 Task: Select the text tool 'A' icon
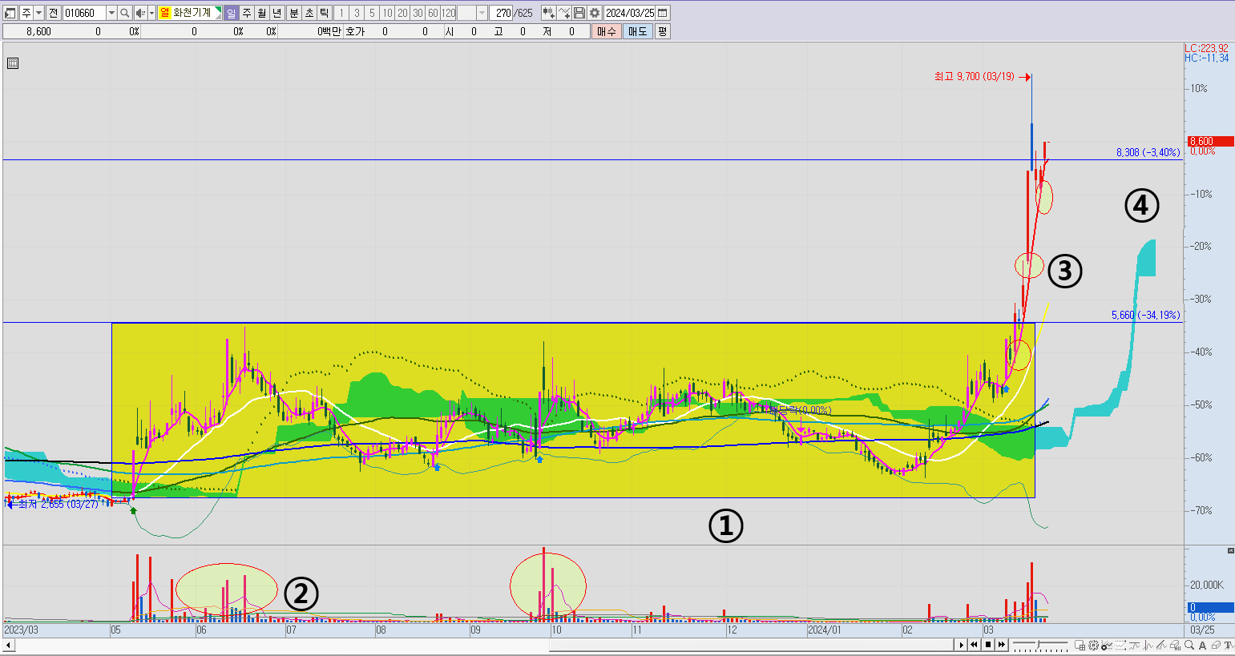pyautogui.click(x=1202, y=645)
